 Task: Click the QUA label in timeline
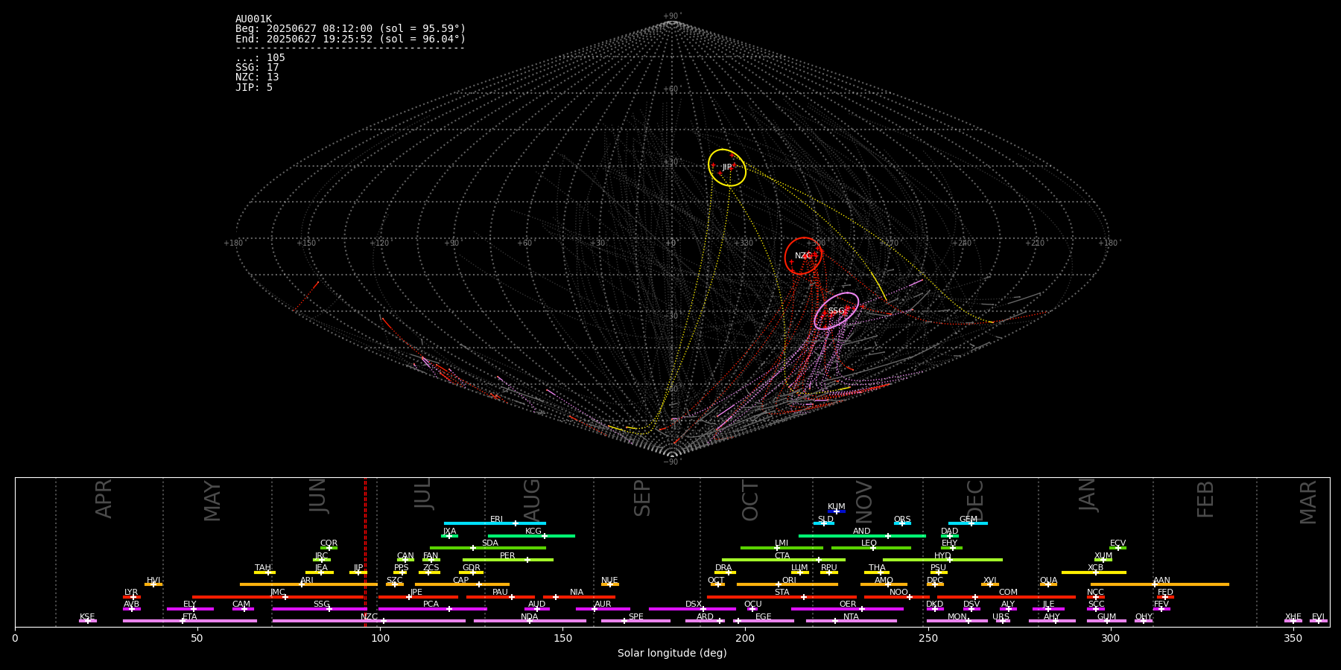coord(1048,581)
